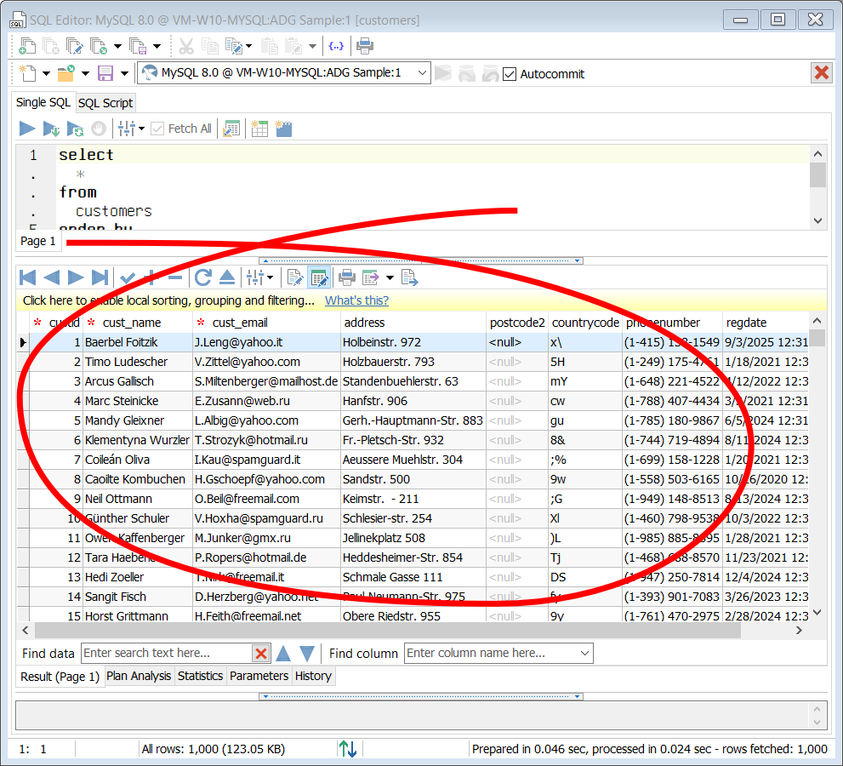Viewport: 843px width, 766px height.
Task: Click the What's this? link
Action: point(357,300)
